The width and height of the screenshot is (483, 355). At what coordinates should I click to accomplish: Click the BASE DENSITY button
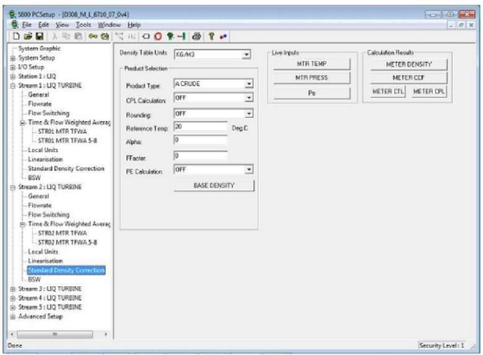214,186
